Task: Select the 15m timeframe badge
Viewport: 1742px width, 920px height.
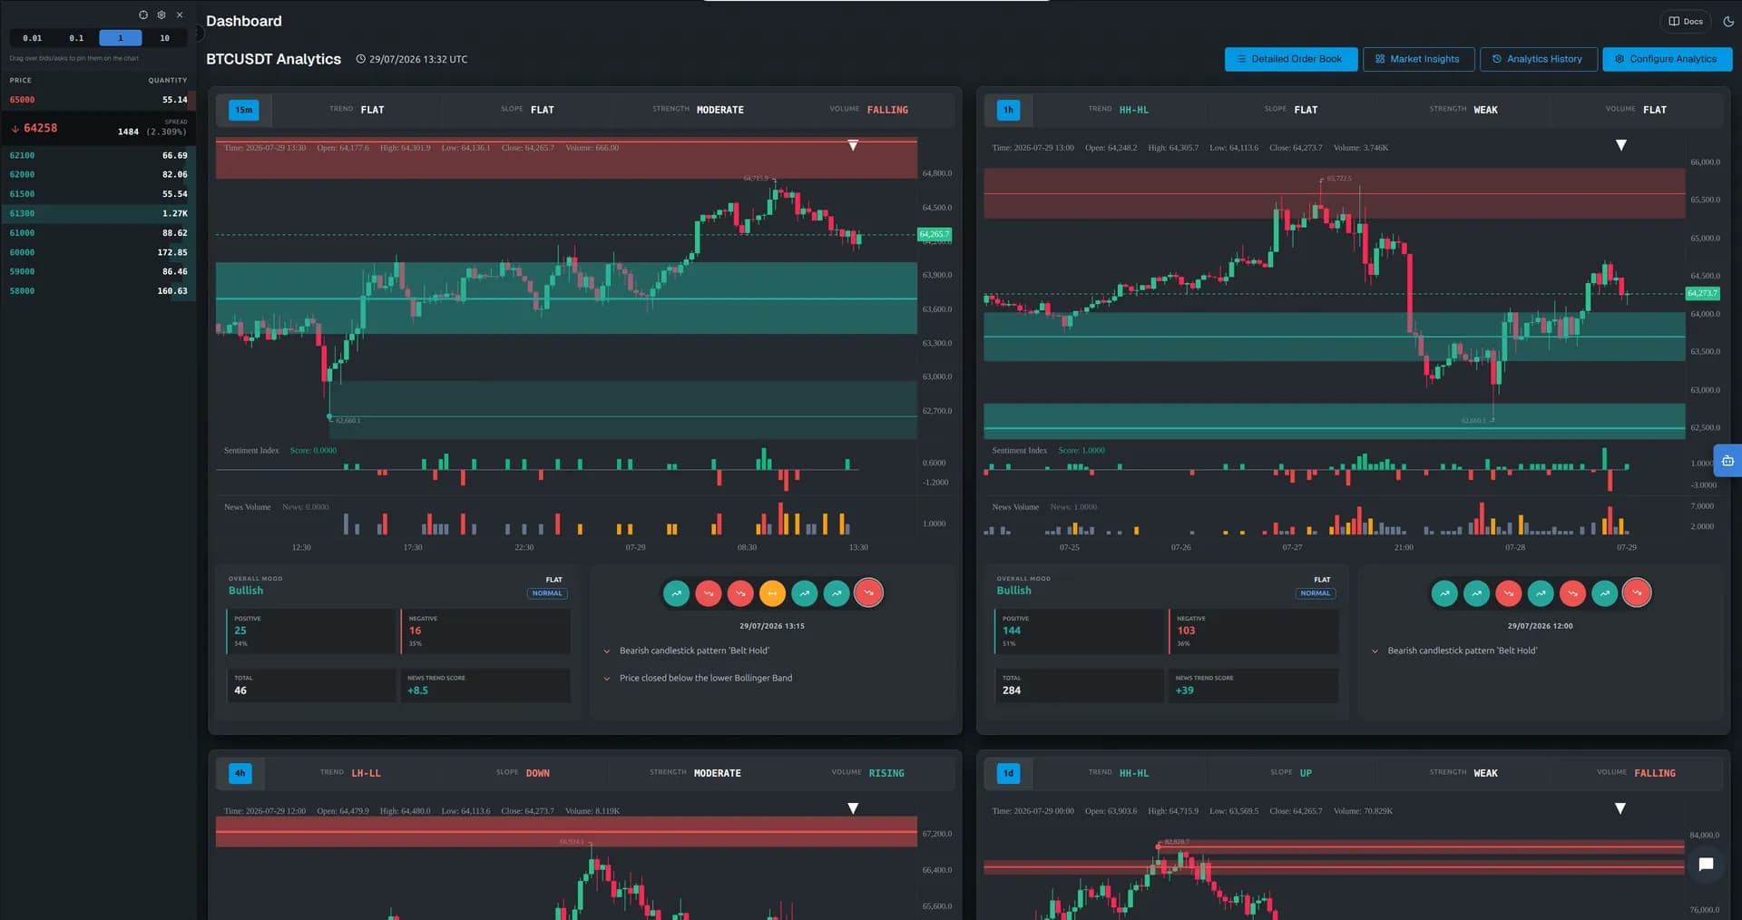Action: point(244,110)
